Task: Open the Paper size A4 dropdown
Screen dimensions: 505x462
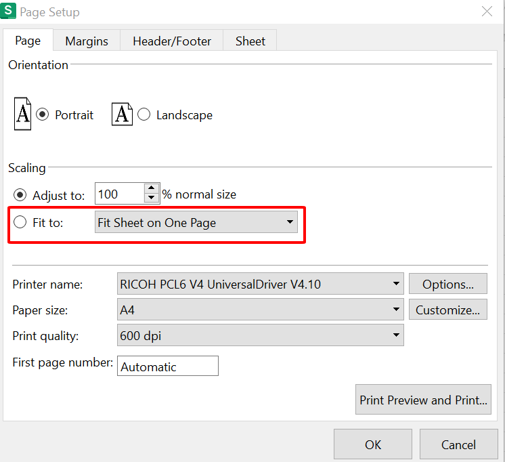Action: (261, 310)
